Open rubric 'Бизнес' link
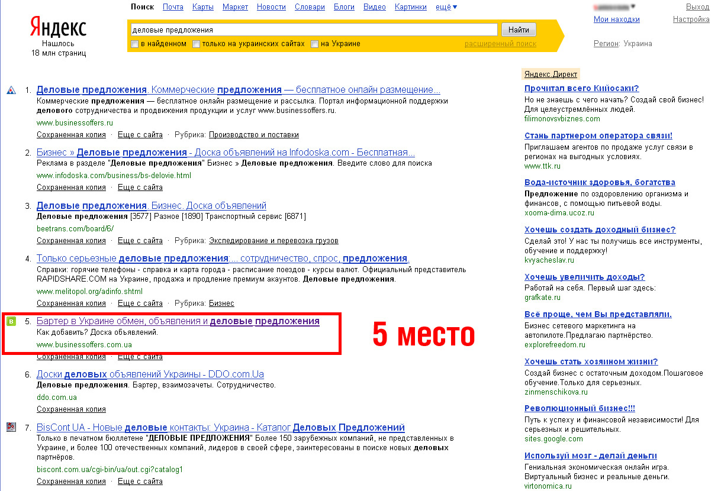 (221, 303)
